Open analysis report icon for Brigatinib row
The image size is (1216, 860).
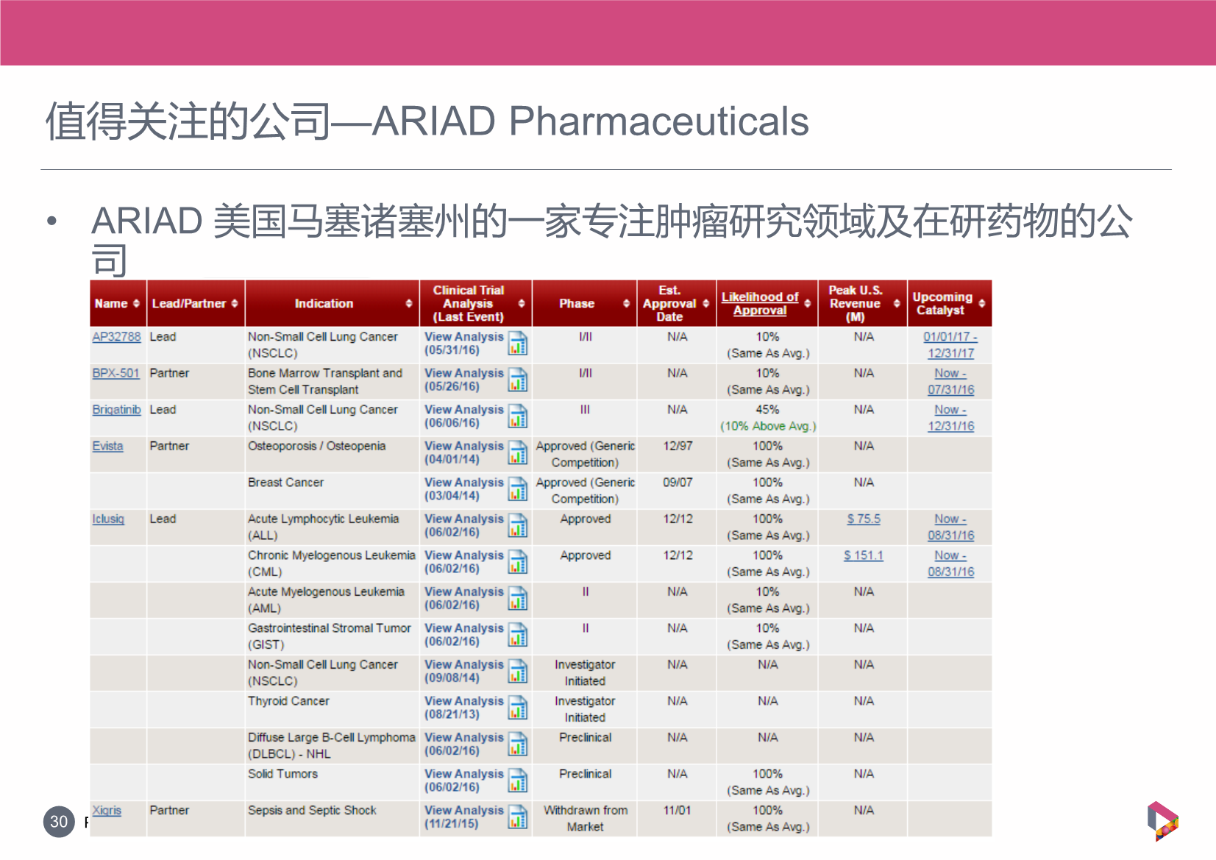click(518, 416)
